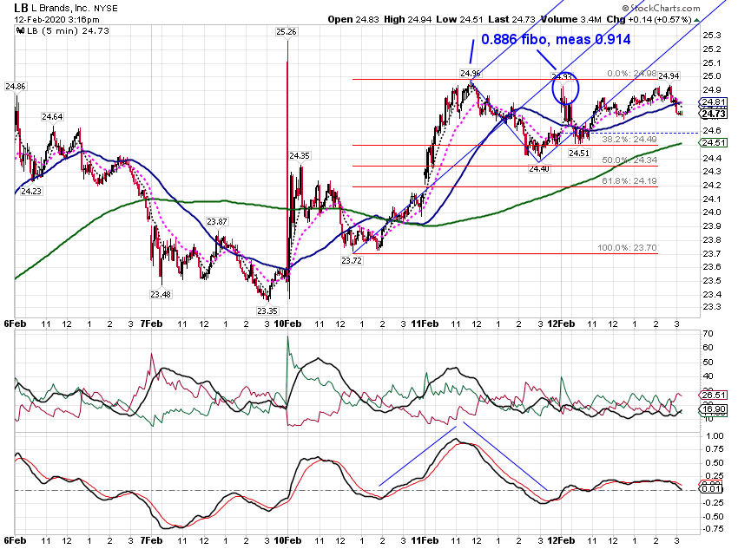738x549 pixels.
Task: Click the Chg +0.14 (+0.57%) value
Action: [x=649, y=19]
